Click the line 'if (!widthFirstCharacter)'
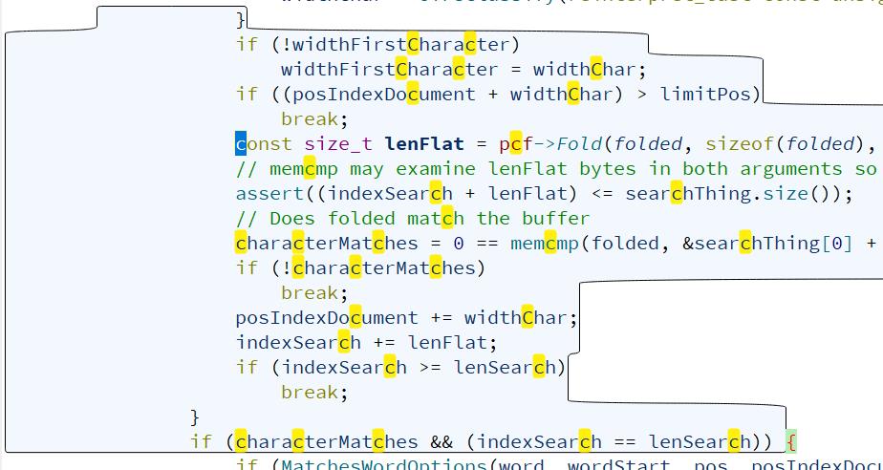The height and width of the screenshot is (470, 883). (x=377, y=45)
